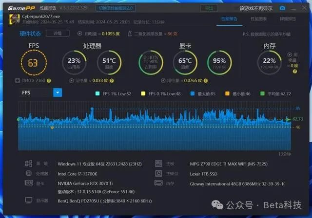Click the Windows 11 专业版 system text

[x=99, y=164]
